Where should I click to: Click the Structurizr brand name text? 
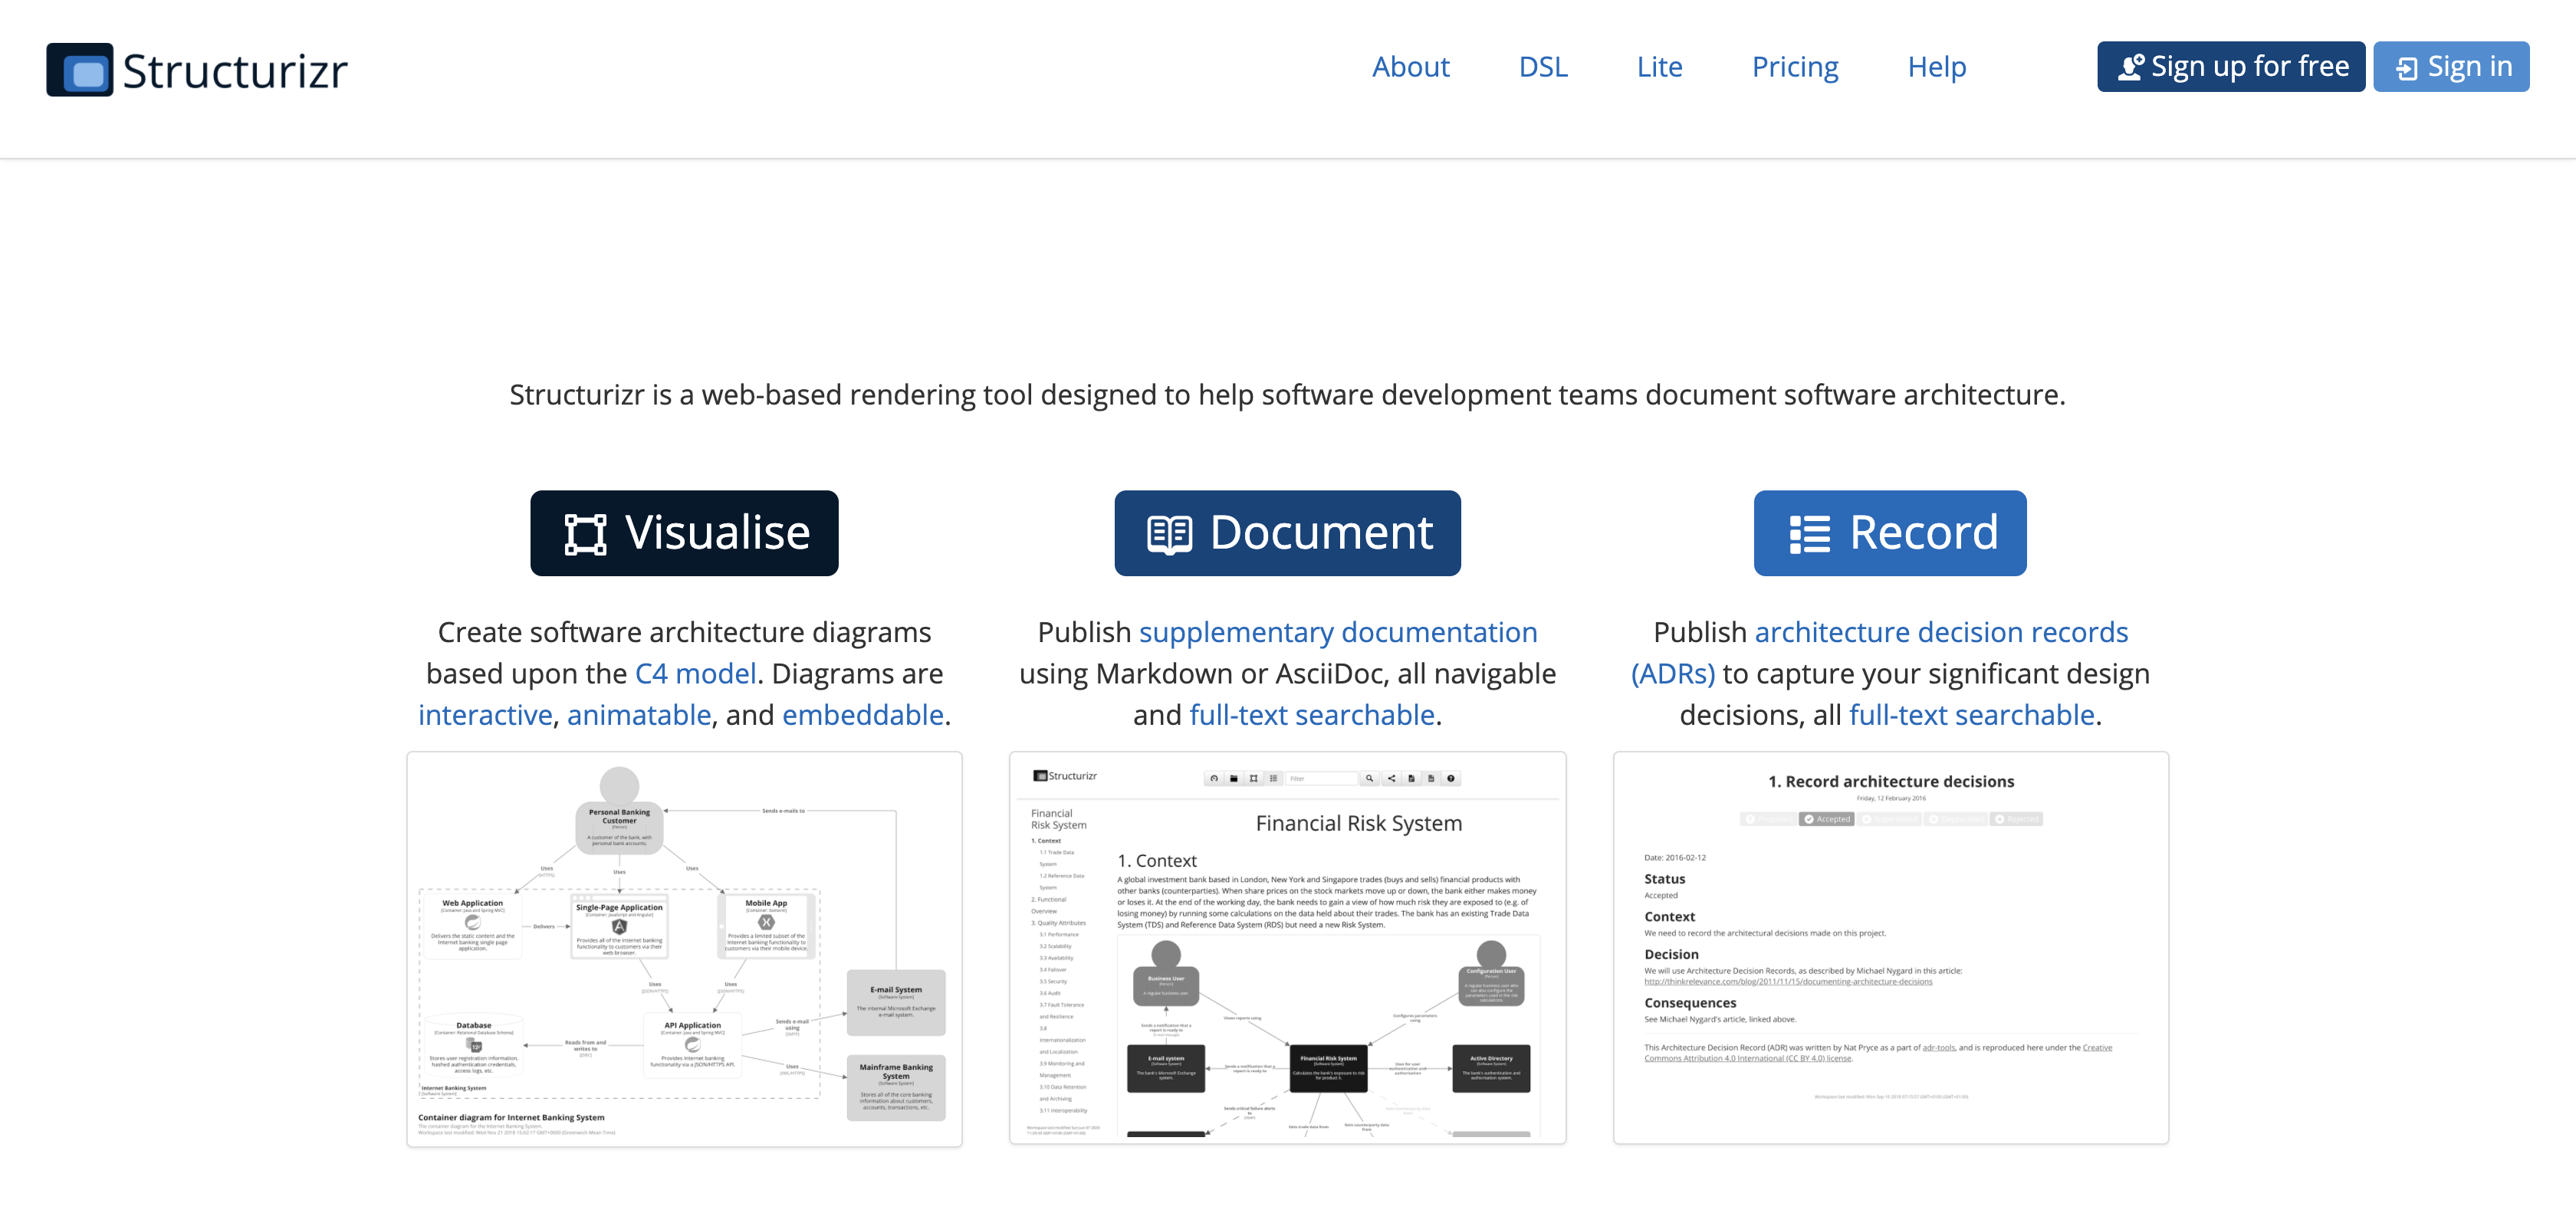click(235, 71)
